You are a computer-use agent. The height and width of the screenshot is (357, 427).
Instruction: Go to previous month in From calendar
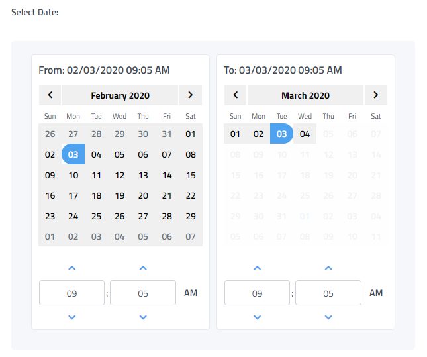[x=50, y=95]
